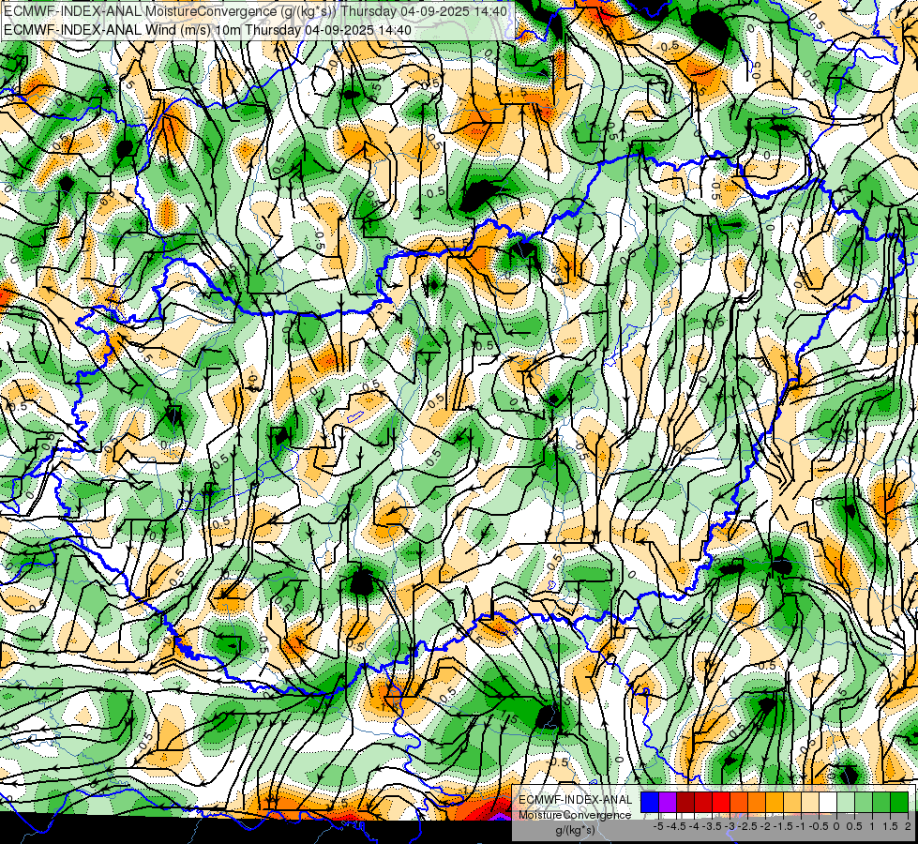Click the legend's MoistureConvergence label
This screenshot has width=918, height=844.
click(x=575, y=815)
